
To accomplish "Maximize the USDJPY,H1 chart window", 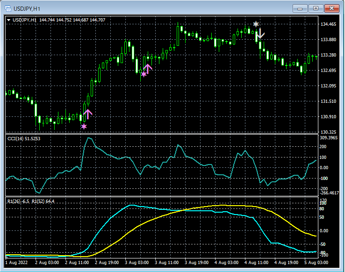I will [x=316, y=8].
